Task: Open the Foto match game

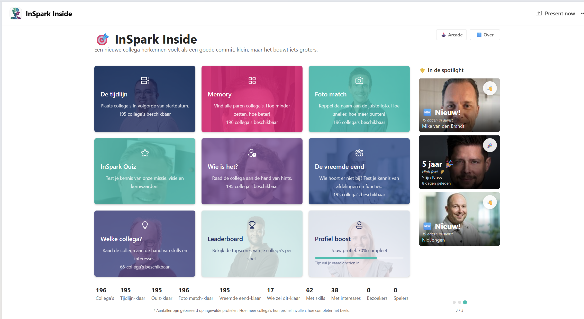Action: [x=359, y=99]
